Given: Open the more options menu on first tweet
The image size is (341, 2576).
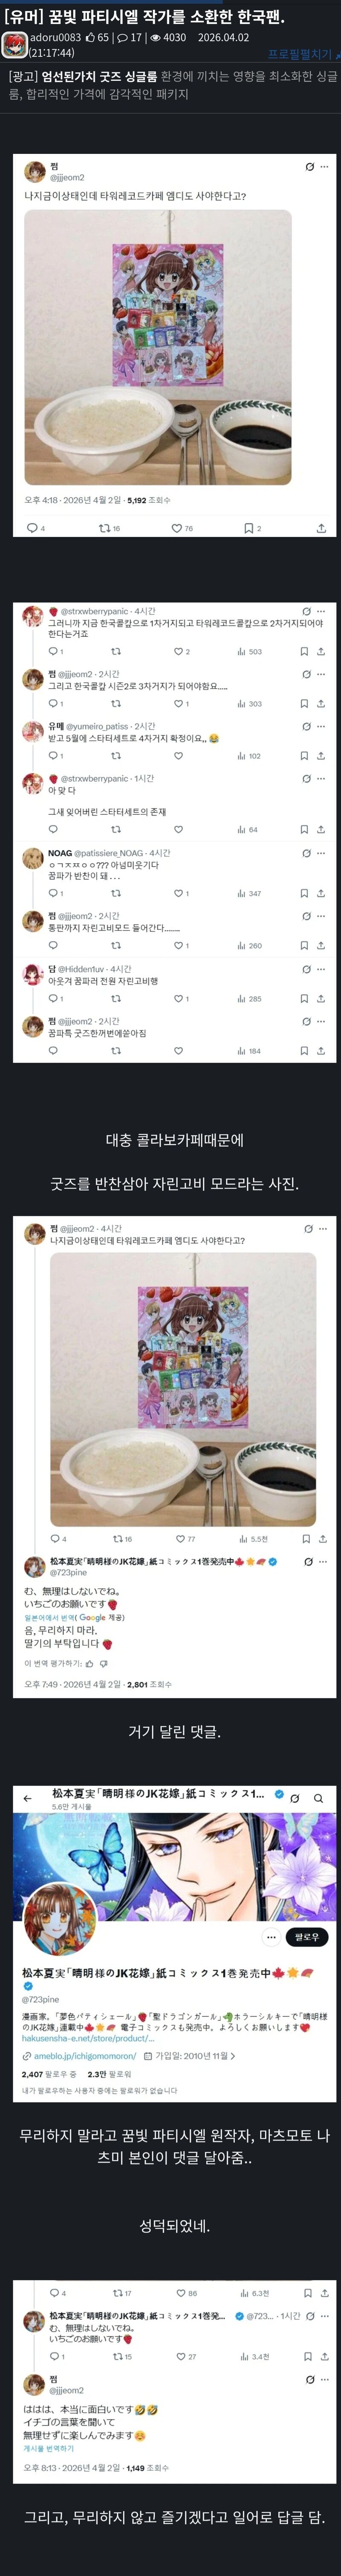Looking at the screenshot, I should (322, 166).
